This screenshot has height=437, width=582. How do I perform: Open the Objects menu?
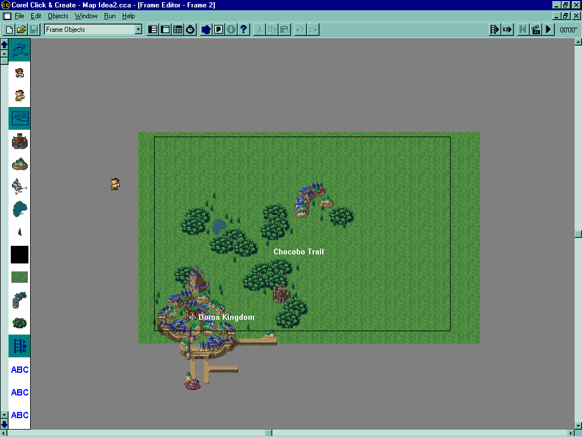pos(58,16)
